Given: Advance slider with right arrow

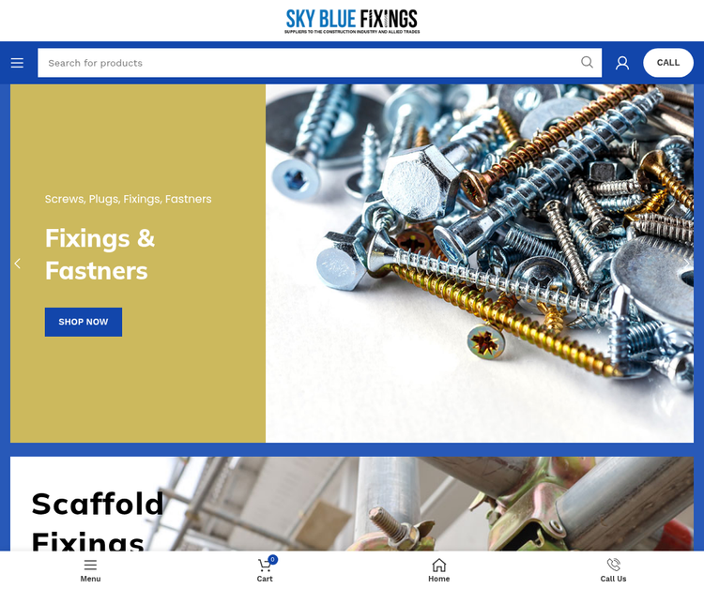Looking at the screenshot, I should coord(686,264).
